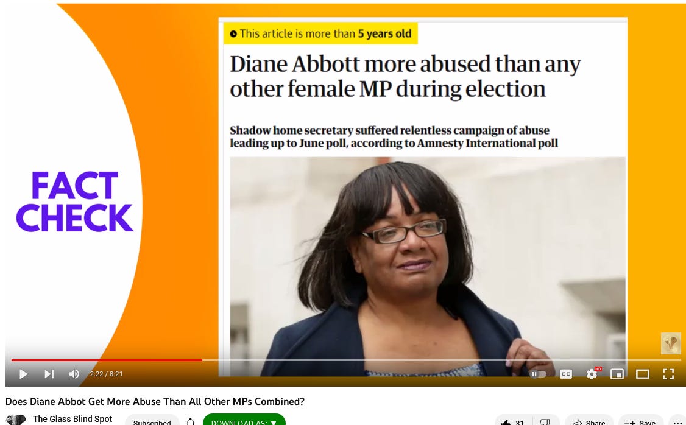Toggle closed captions CC
Image resolution: width=686 pixels, height=425 pixels.
[x=566, y=374]
